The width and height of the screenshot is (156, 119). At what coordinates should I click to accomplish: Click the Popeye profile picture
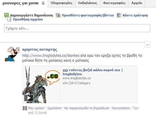tap(12, 54)
